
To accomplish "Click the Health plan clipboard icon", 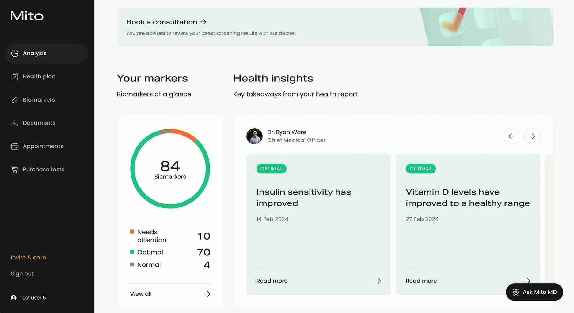I will [15, 76].
